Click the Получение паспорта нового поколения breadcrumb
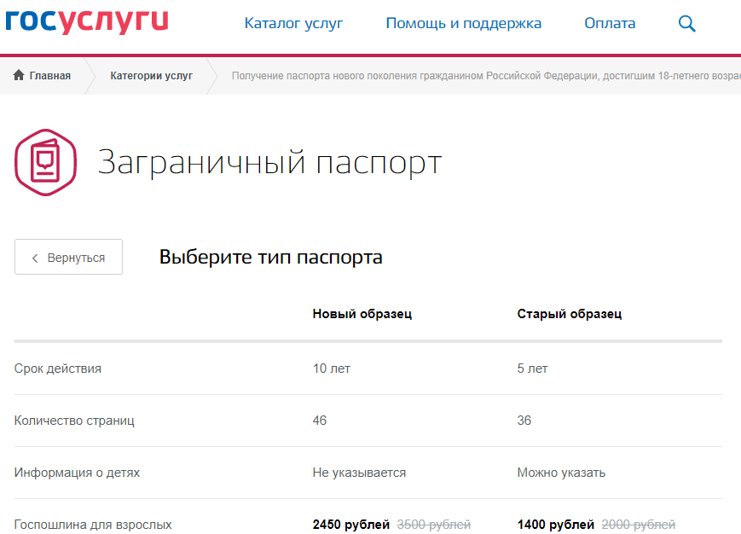The width and height of the screenshot is (741, 534). click(486, 76)
